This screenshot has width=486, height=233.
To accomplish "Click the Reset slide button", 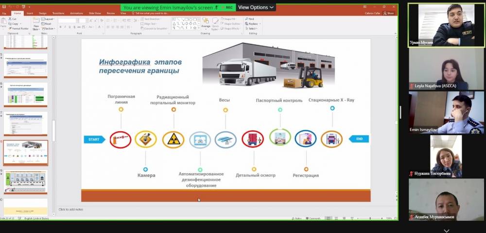I will [47, 23].
